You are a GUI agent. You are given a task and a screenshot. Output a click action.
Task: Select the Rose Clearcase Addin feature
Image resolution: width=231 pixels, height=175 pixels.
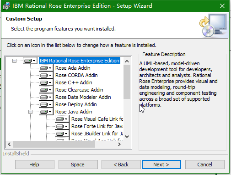pos(79,90)
